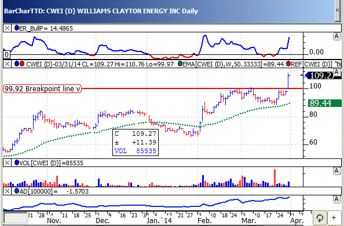
Task: Close the VOL[CWEI (D)] volume pane
Action: pos(7,163)
